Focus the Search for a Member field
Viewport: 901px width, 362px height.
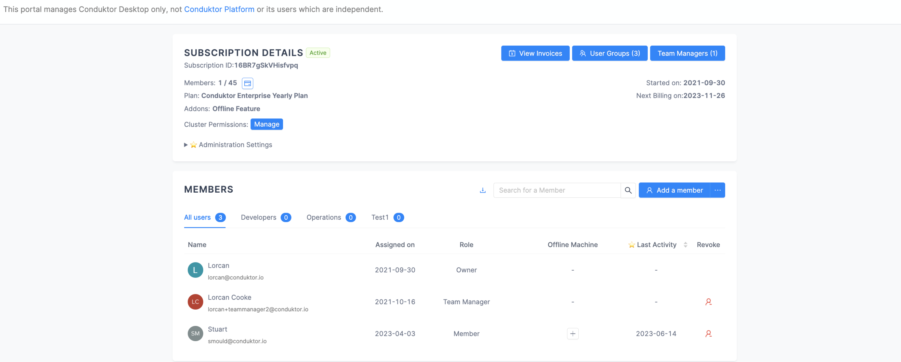click(x=557, y=190)
